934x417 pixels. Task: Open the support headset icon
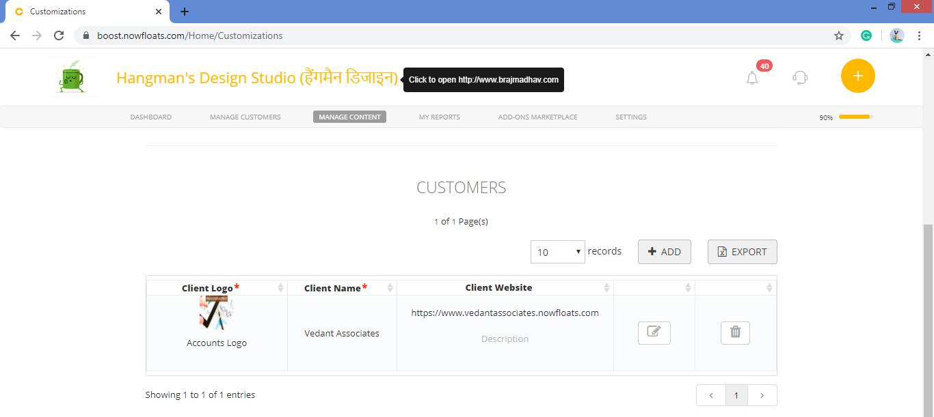pyautogui.click(x=800, y=77)
